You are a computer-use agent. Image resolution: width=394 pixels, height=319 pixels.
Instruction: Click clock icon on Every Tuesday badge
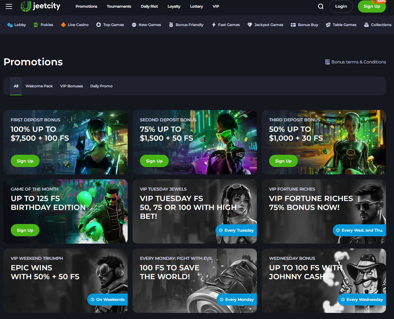point(221,230)
